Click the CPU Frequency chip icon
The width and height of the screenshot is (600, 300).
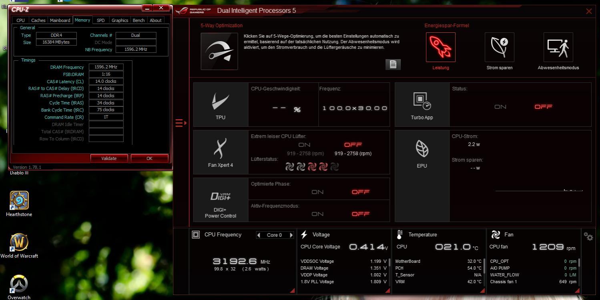[196, 235]
